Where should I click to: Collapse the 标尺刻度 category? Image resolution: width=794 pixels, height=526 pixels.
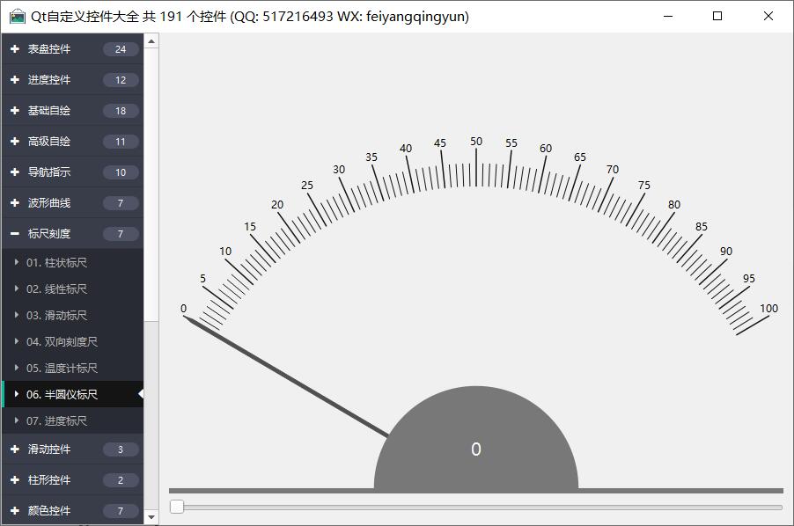pyautogui.click(x=15, y=234)
